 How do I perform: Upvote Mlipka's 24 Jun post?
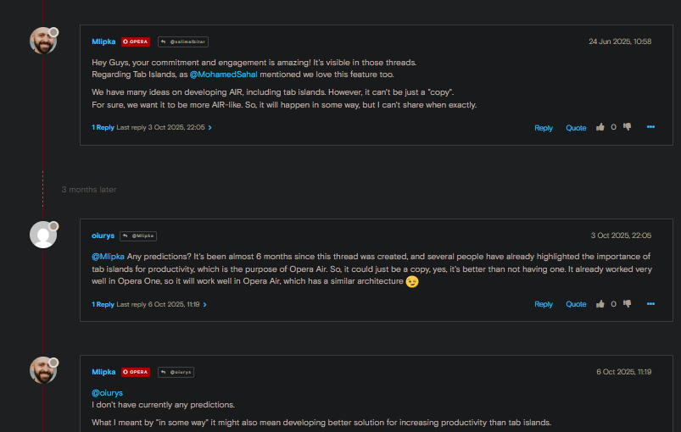coord(600,127)
